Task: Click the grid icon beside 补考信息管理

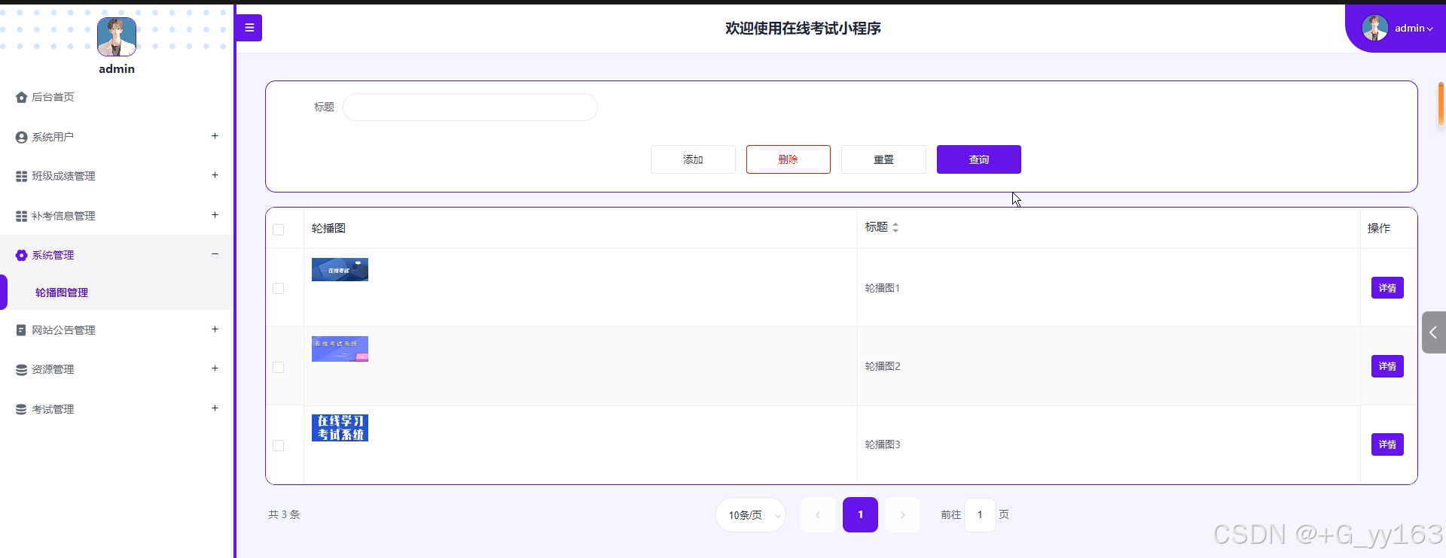Action: pyautogui.click(x=21, y=216)
